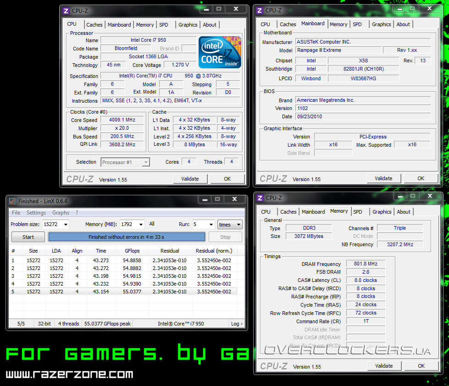Click Validate in CPU-Z Mainboard window
449x386 pixels.
pyautogui.click(x=383, y=178)
